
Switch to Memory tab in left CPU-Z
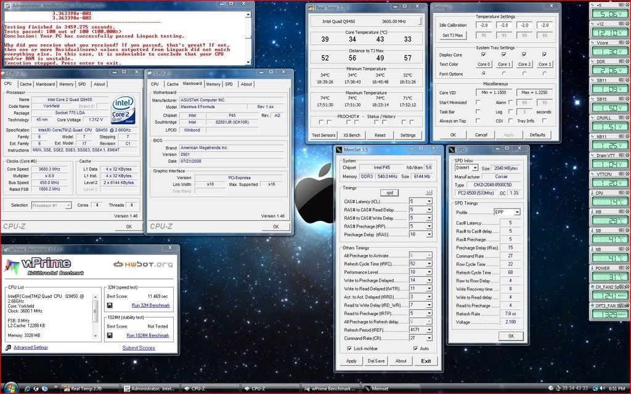coord(67,84)
